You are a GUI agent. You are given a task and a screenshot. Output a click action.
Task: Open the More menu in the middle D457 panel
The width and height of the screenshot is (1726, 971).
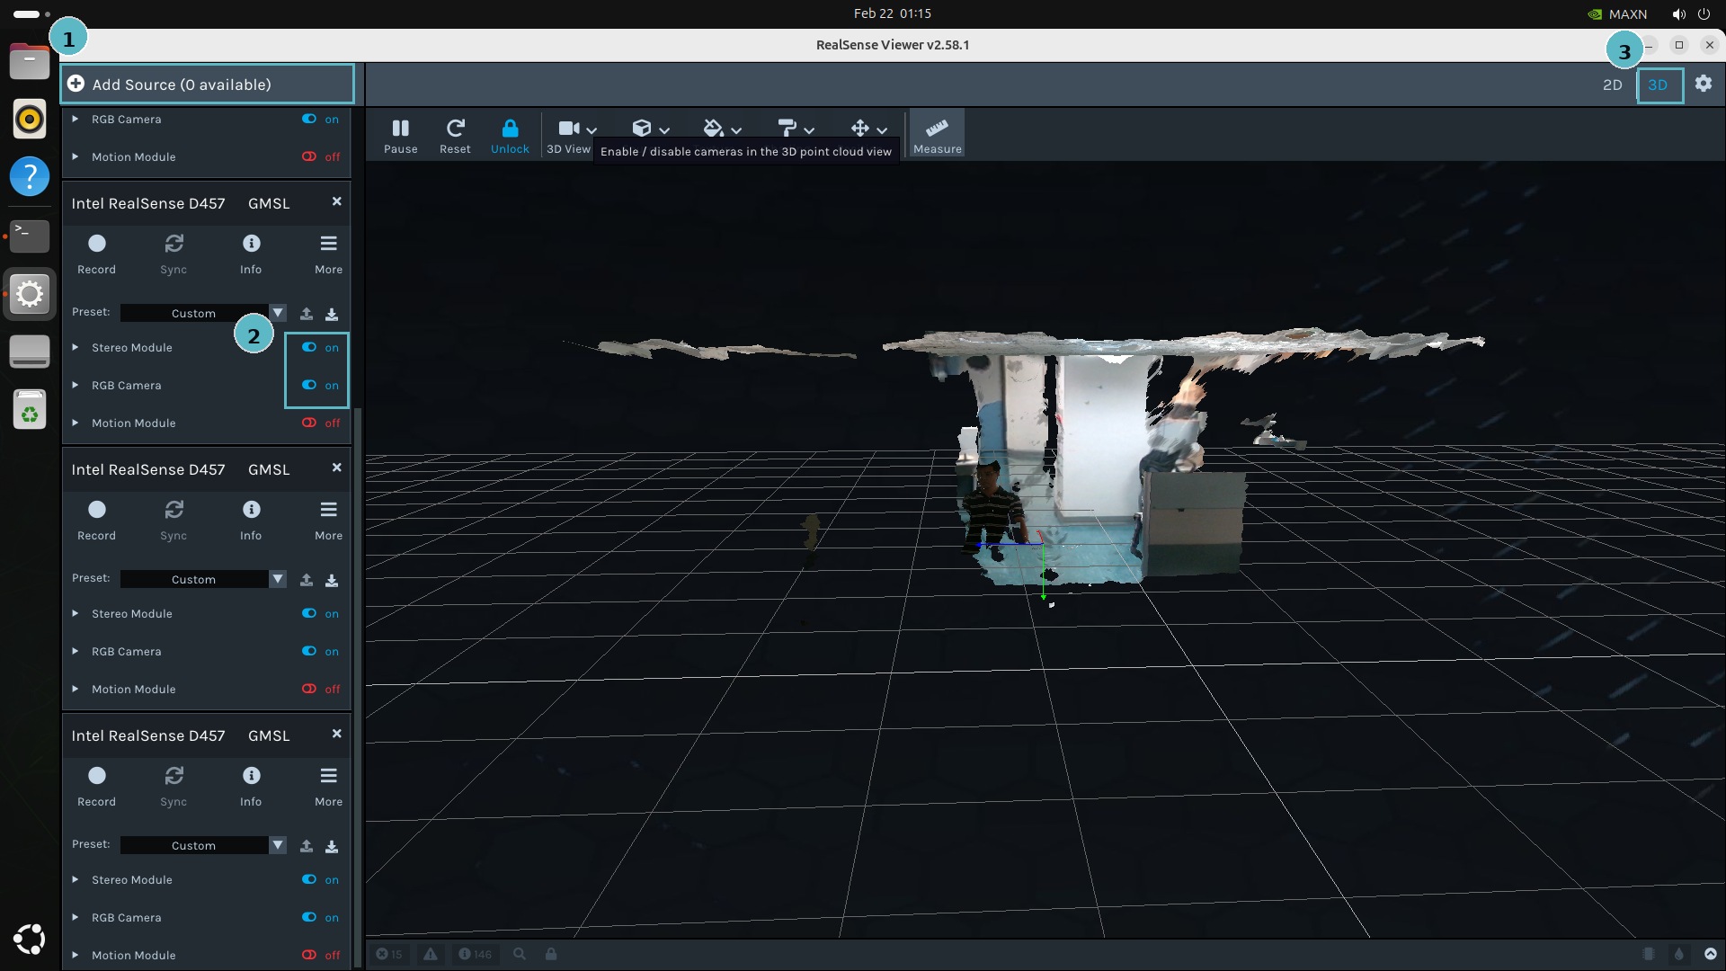(328, 520)
